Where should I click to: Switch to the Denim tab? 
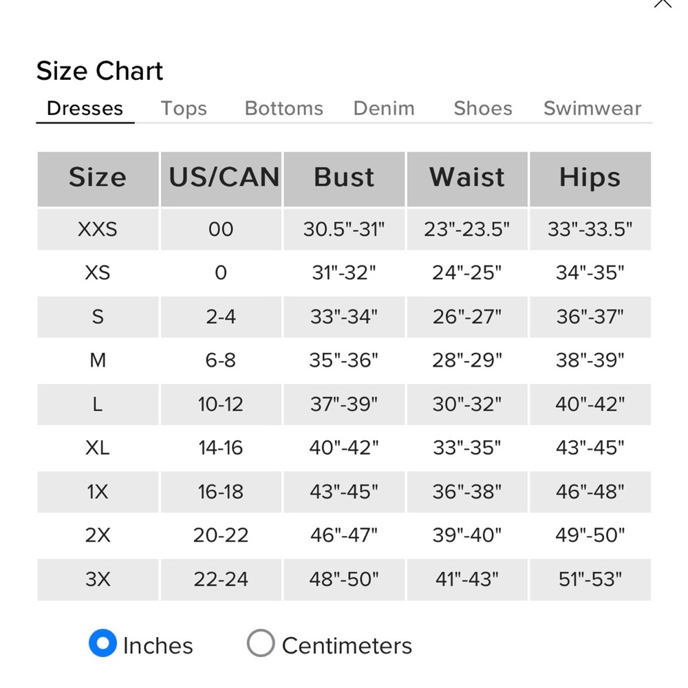point(384,109)
